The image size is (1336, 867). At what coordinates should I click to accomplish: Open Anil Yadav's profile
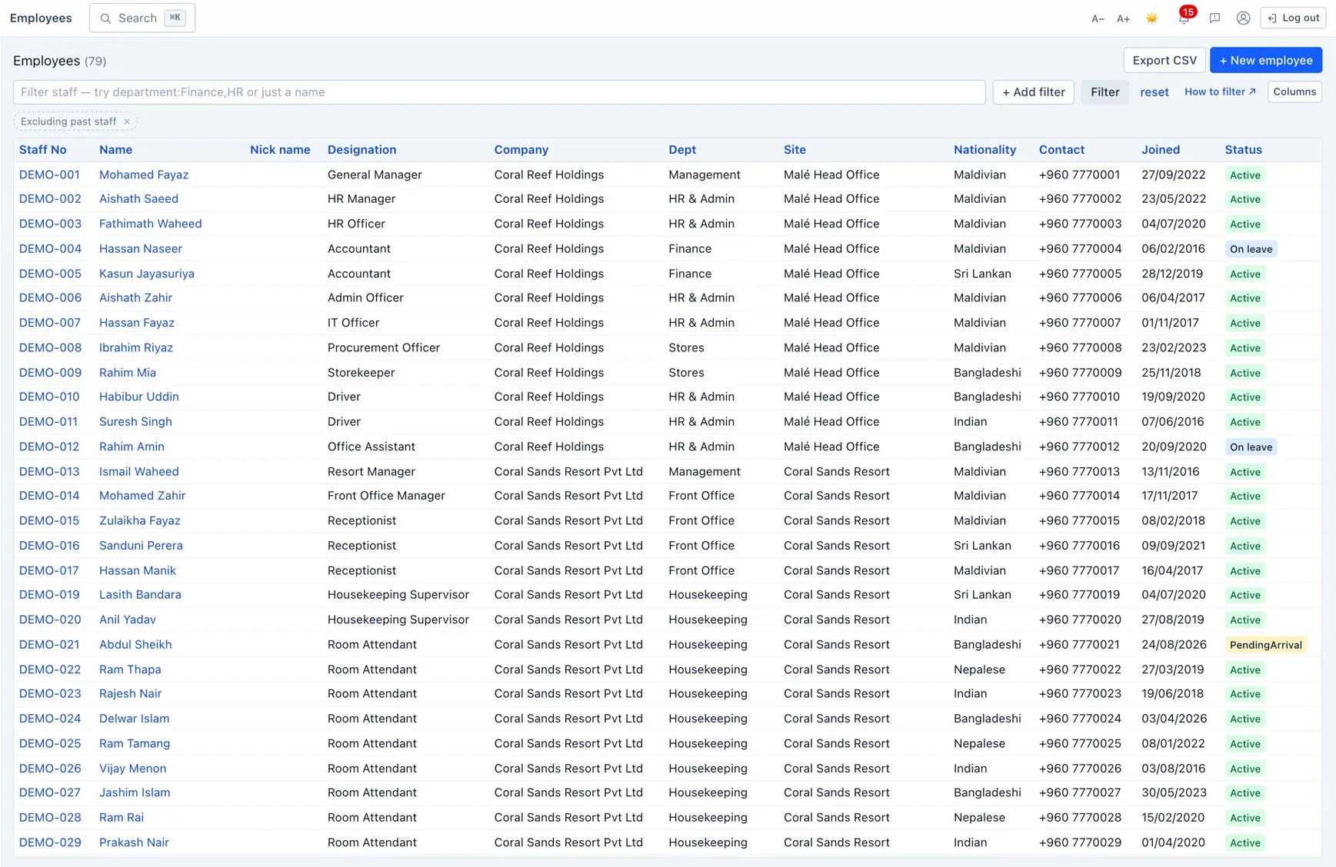click(128, 620)
